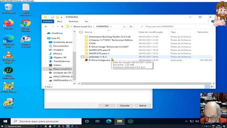Launch Recuva desktop shortcut
The width and height of the screenshot is (227, 128).
9,103
